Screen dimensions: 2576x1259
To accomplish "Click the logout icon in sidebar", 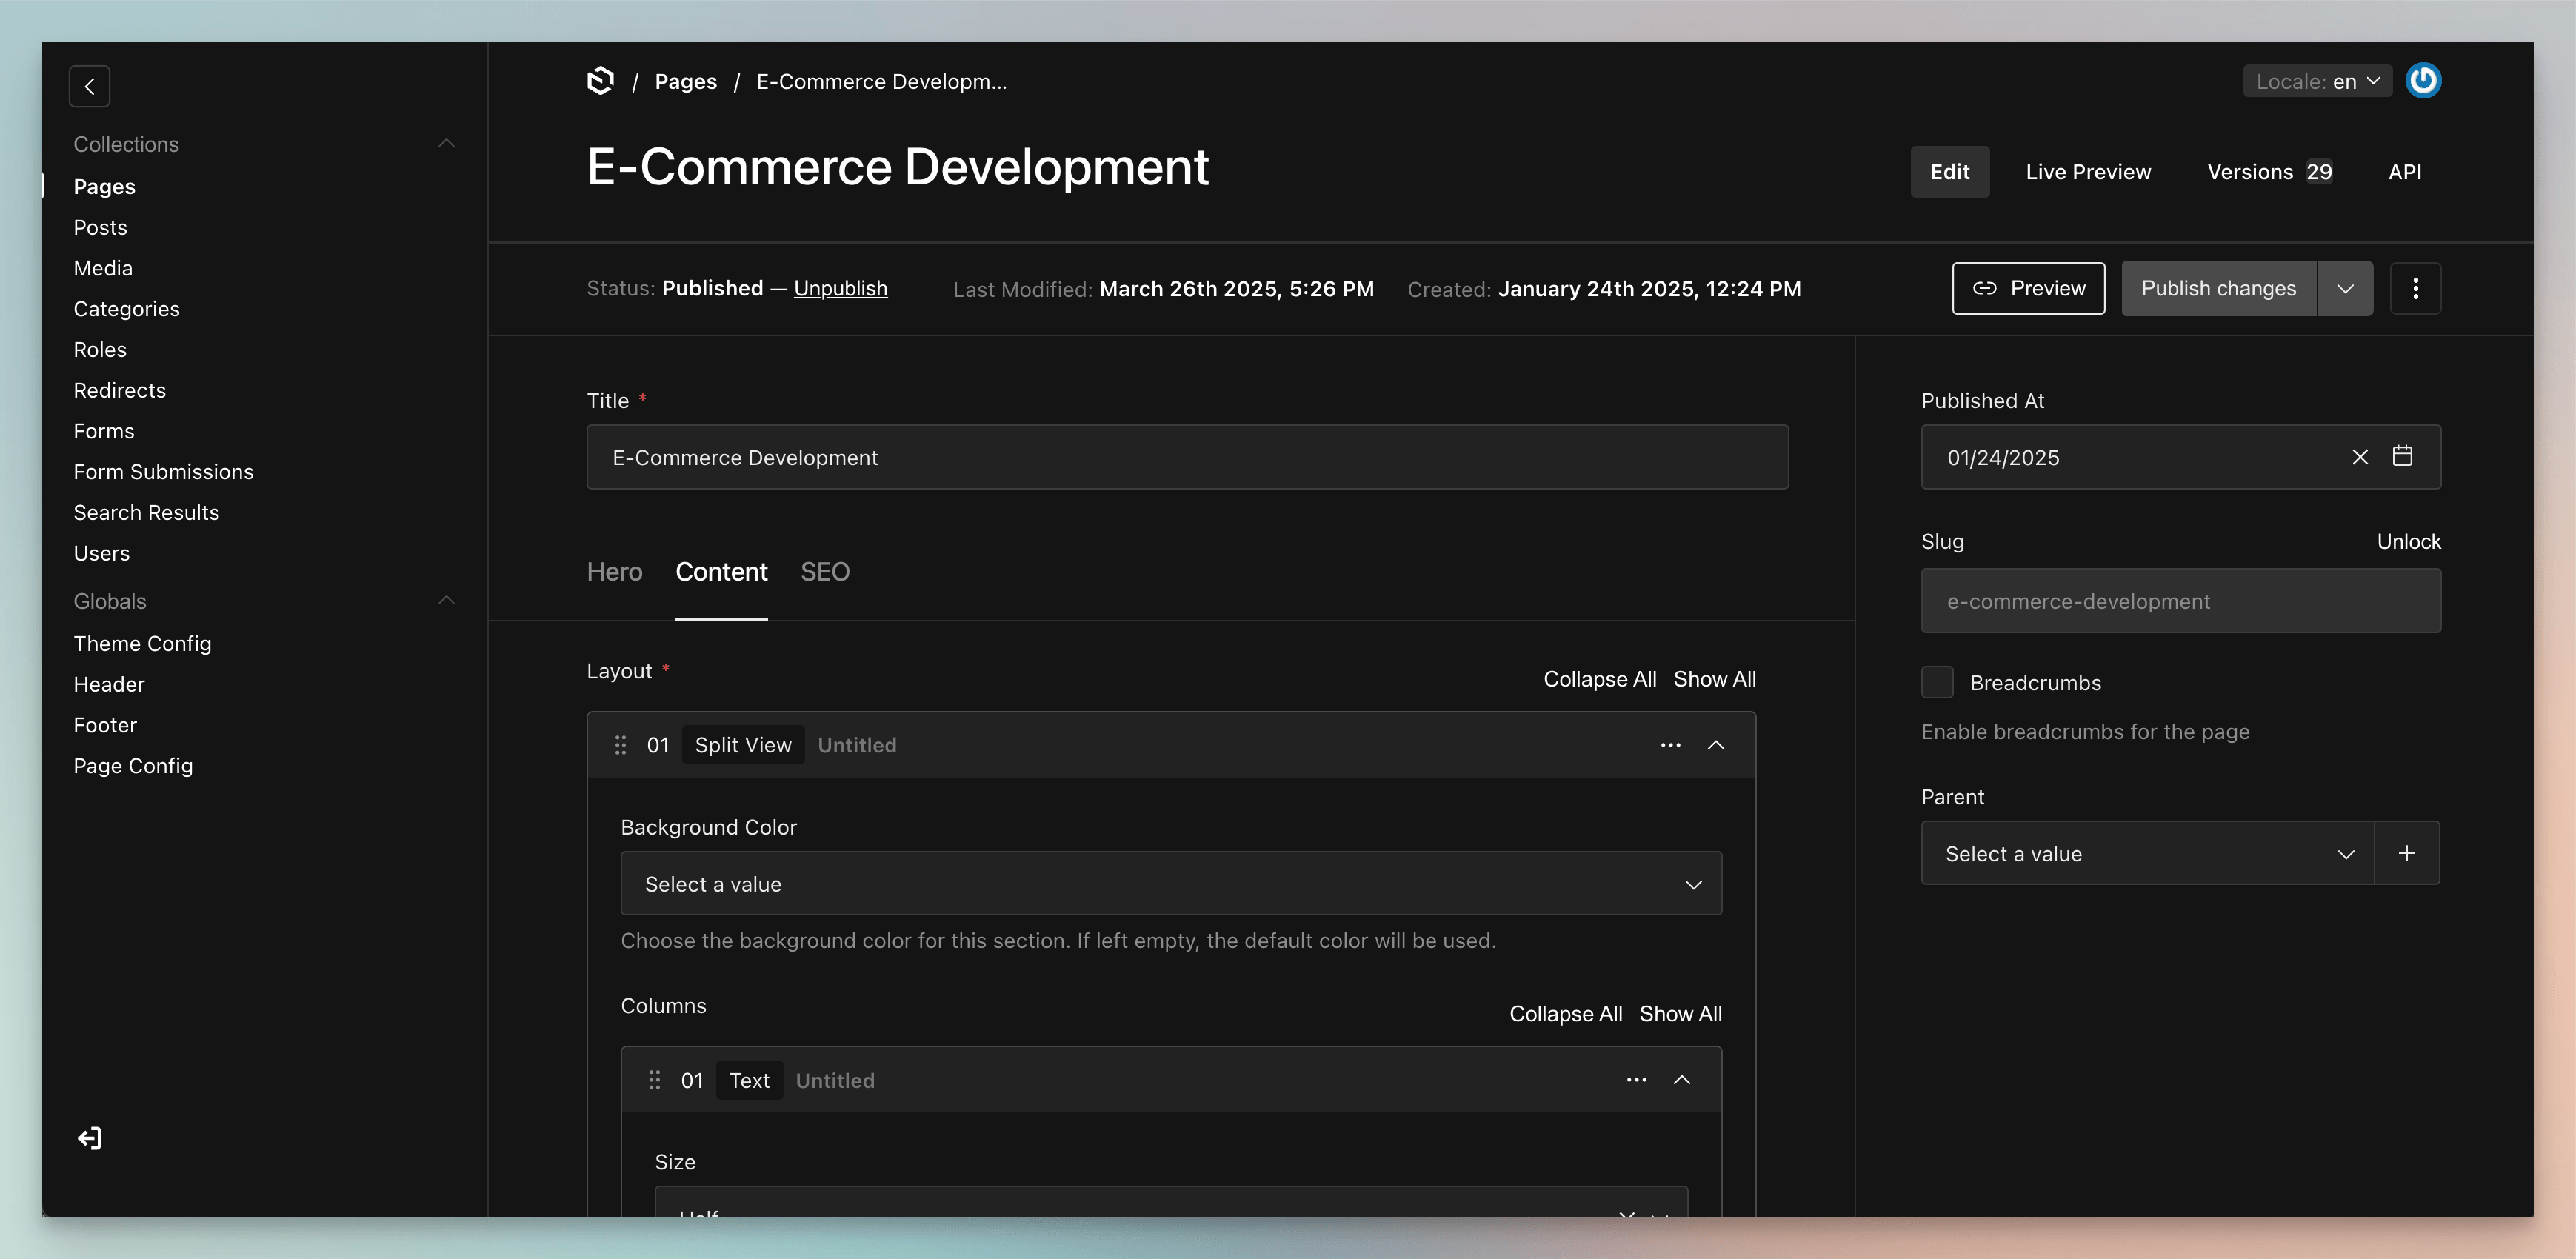I will (x=90, y=1138).
